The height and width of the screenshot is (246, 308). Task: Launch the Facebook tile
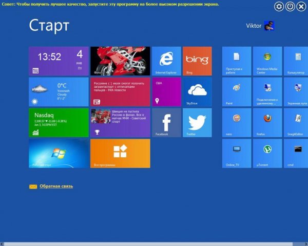coord(166,123)
